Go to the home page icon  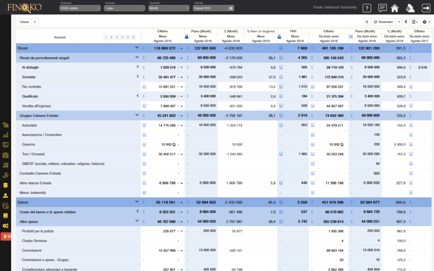tap(395, 8)
